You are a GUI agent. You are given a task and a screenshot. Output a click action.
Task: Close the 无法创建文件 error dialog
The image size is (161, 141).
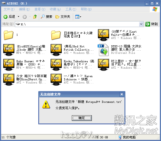(x=121, y=94)
